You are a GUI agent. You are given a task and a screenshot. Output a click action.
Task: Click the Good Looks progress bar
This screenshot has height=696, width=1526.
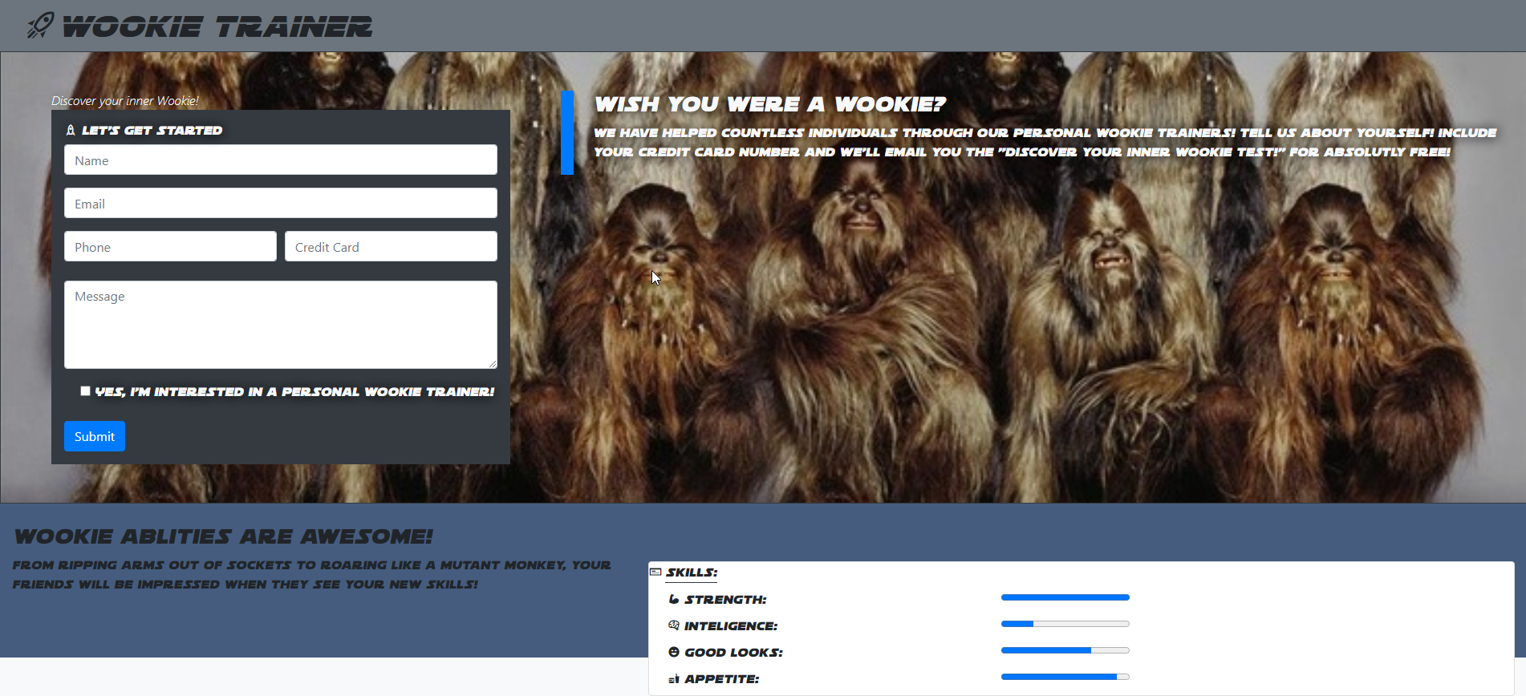[x=1065, y=650]
